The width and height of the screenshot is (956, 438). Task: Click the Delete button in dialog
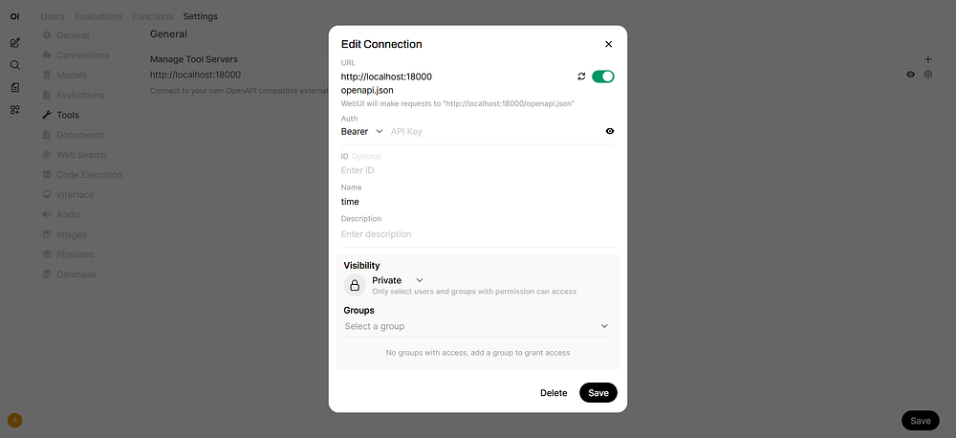tap(554, 393)
